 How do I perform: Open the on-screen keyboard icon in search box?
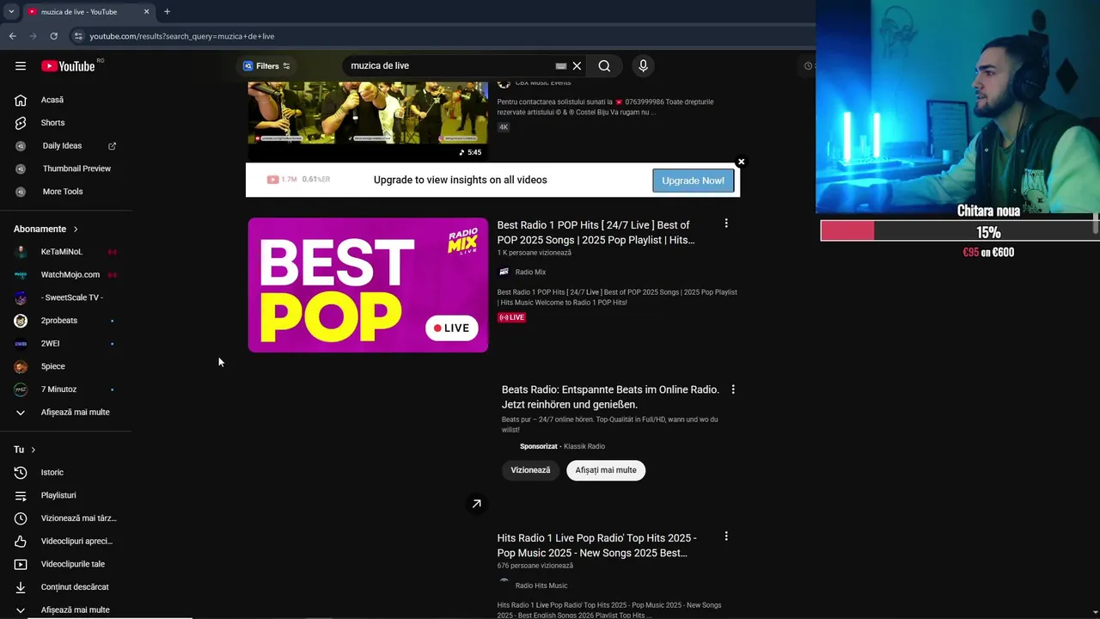[561, 66]
